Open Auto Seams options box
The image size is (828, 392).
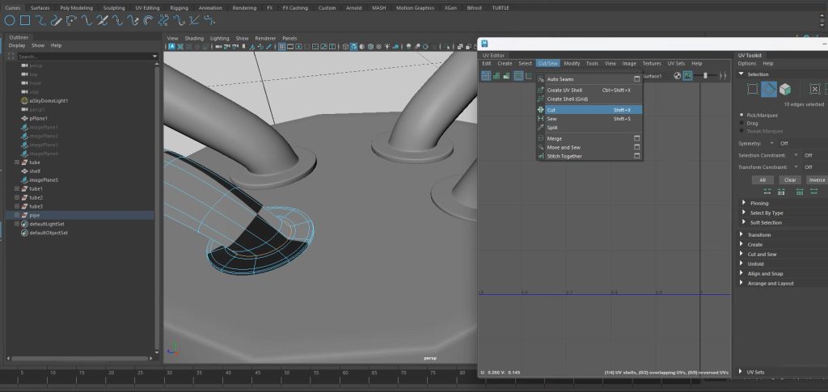(x=637, y=79)
